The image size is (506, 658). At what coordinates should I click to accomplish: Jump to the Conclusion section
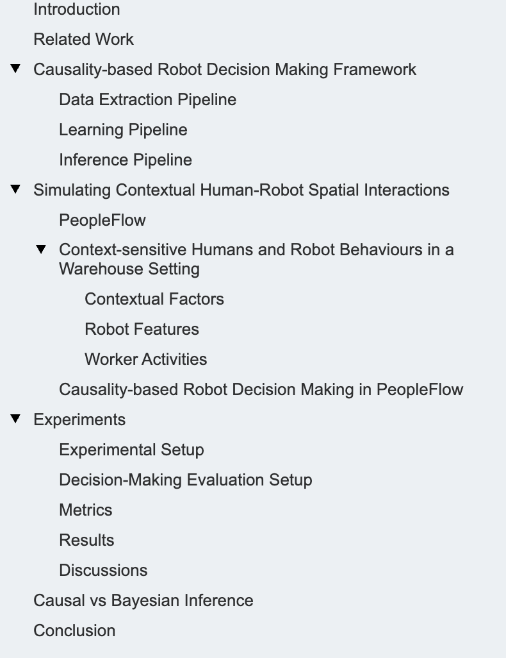pos(74,630)
